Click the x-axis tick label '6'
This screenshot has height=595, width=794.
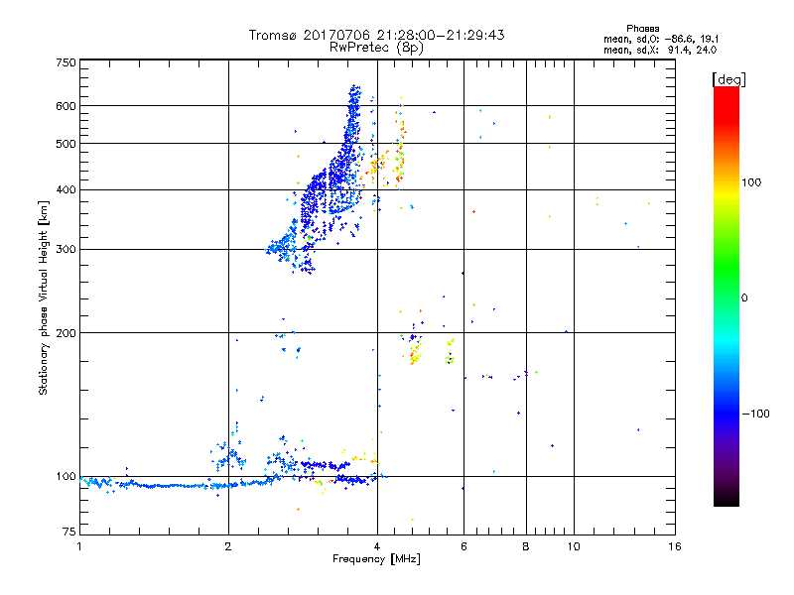(x=463, y=546)
